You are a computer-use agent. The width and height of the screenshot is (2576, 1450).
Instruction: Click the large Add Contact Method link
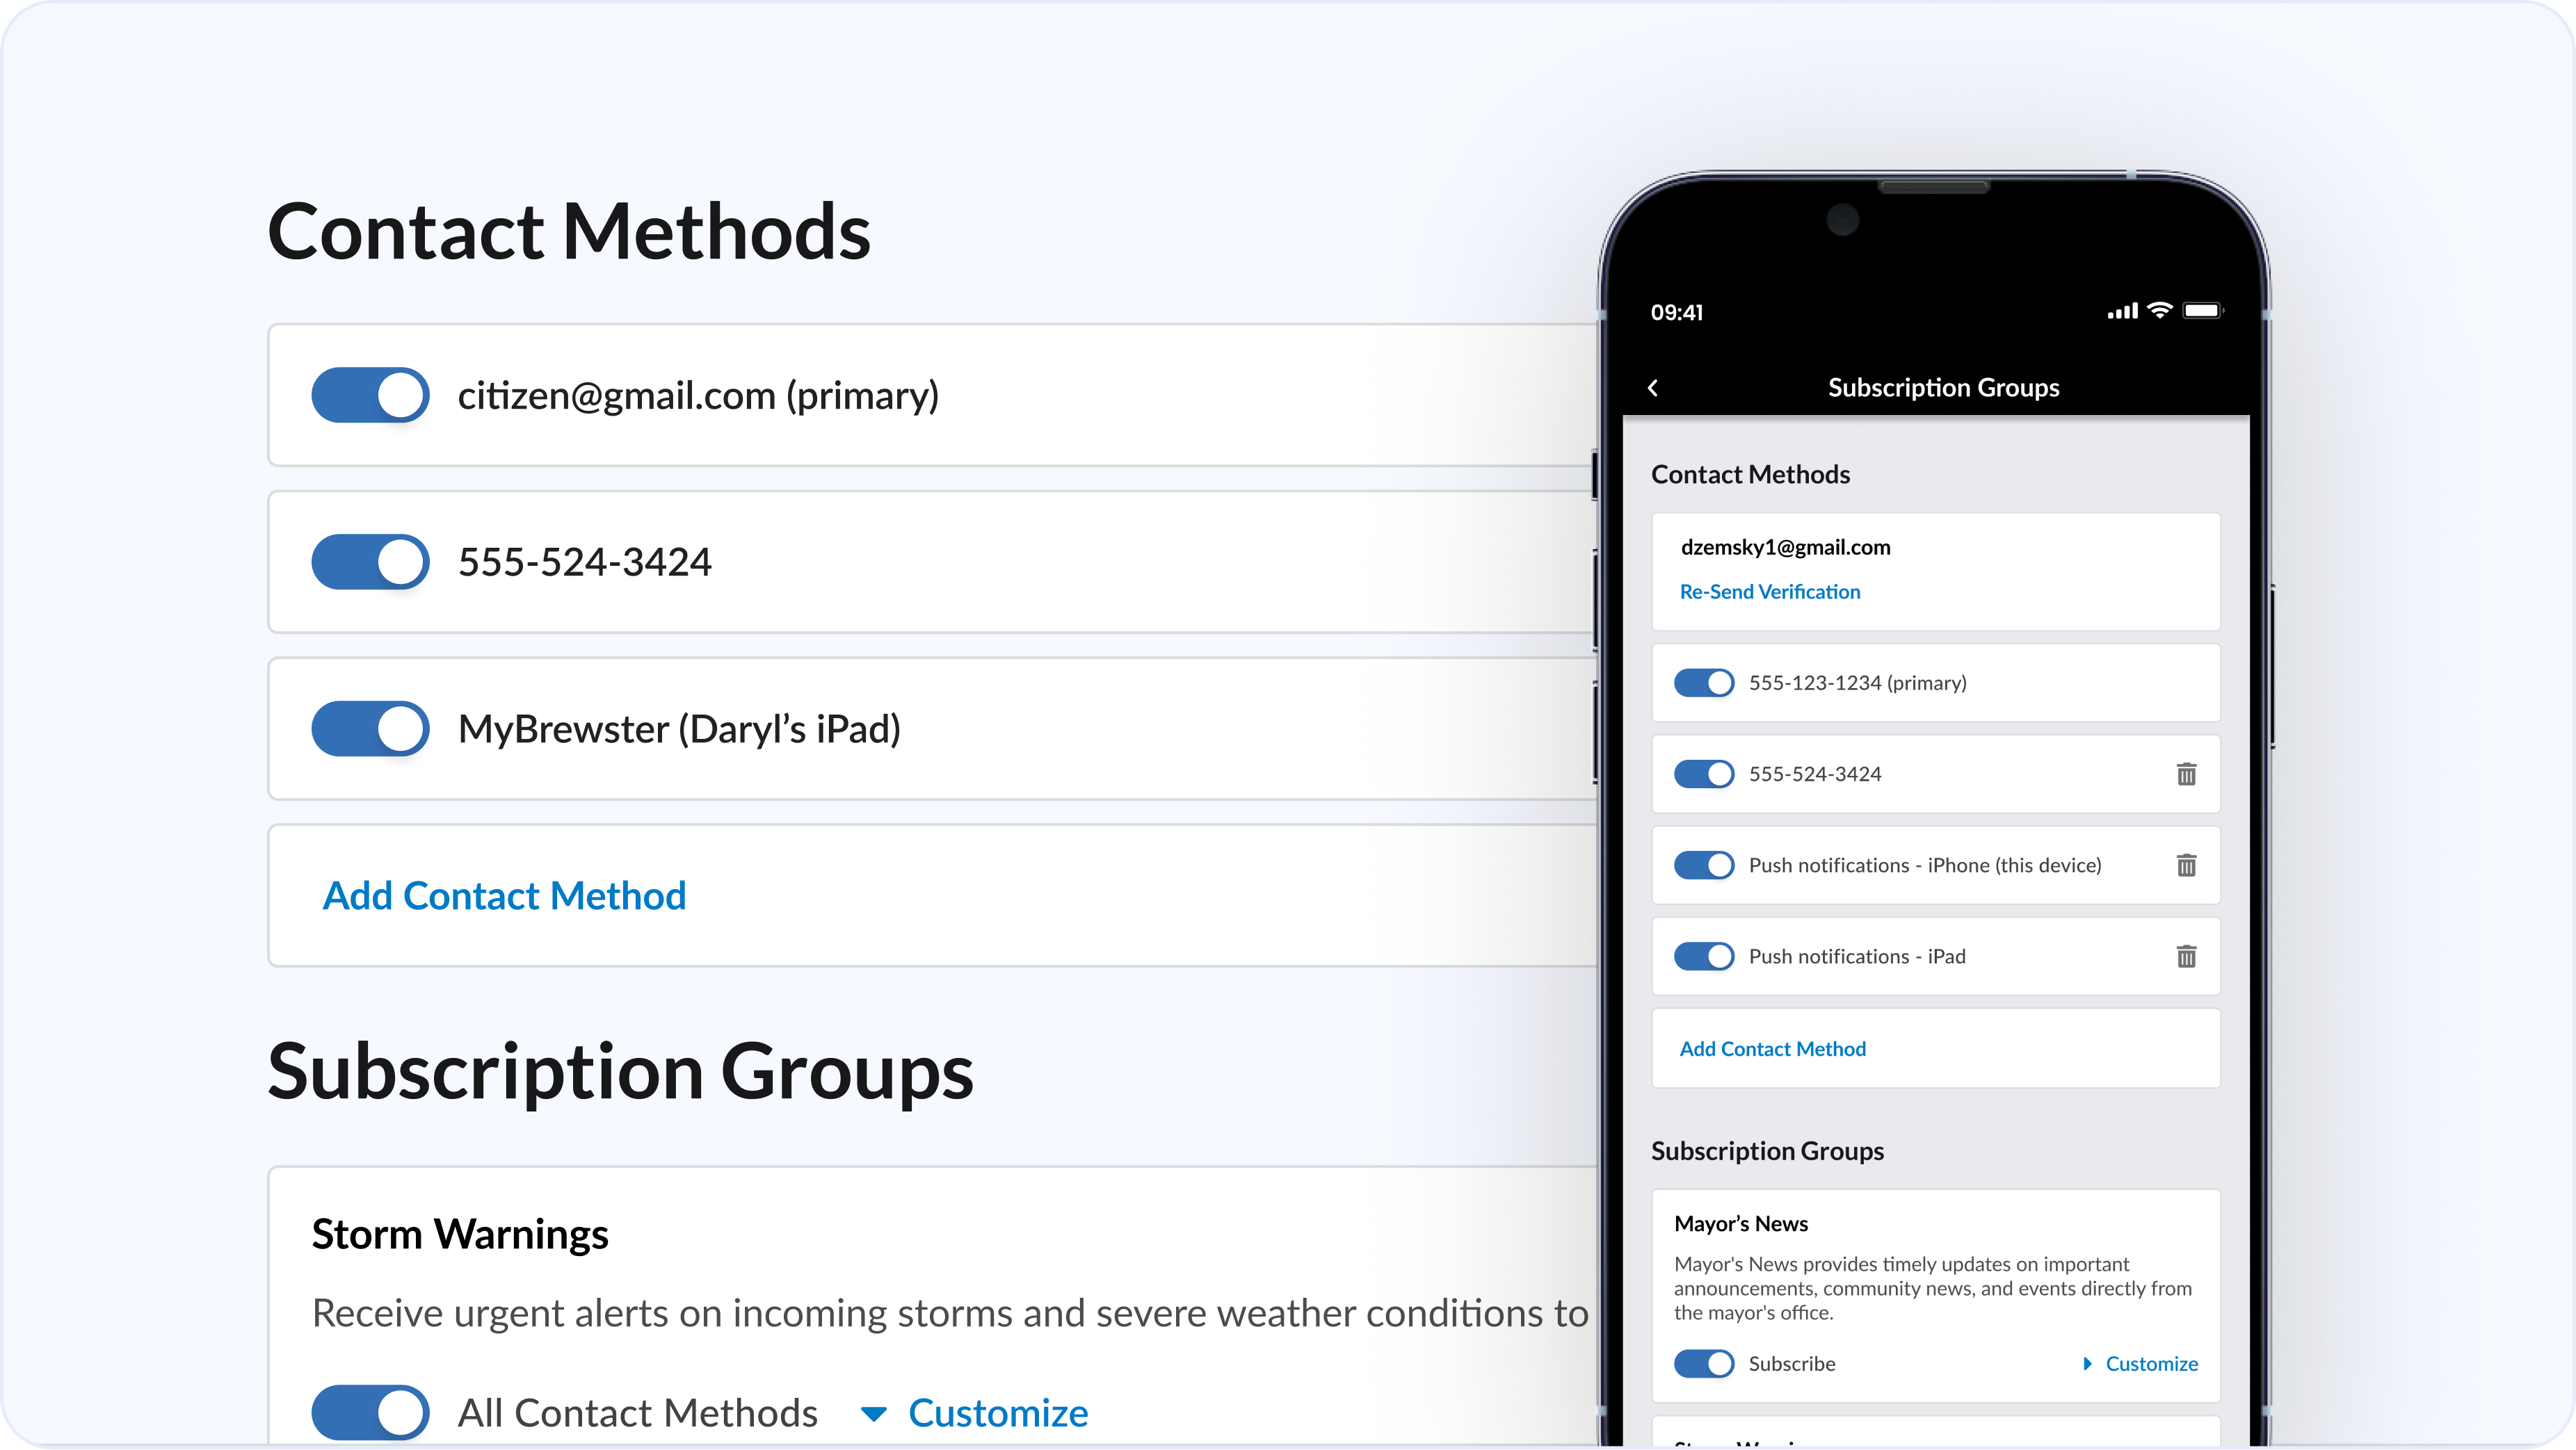pyautogui.click(x=504, y=895)
